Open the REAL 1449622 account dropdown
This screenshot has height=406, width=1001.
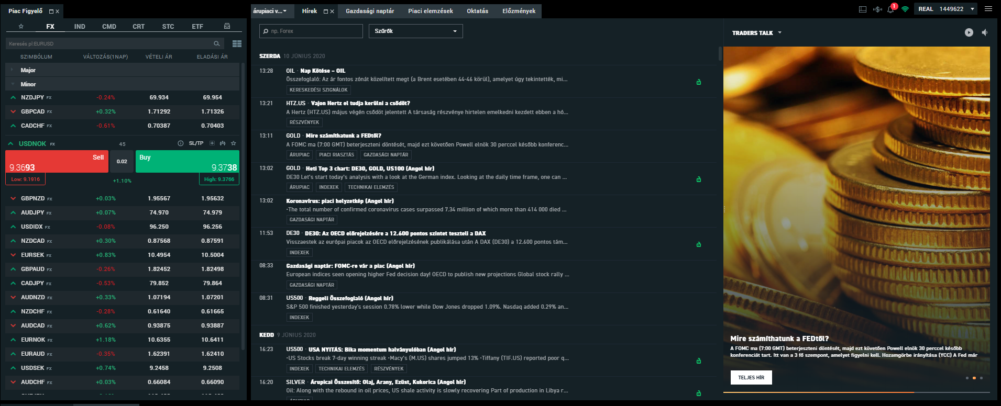click(947, 9)
